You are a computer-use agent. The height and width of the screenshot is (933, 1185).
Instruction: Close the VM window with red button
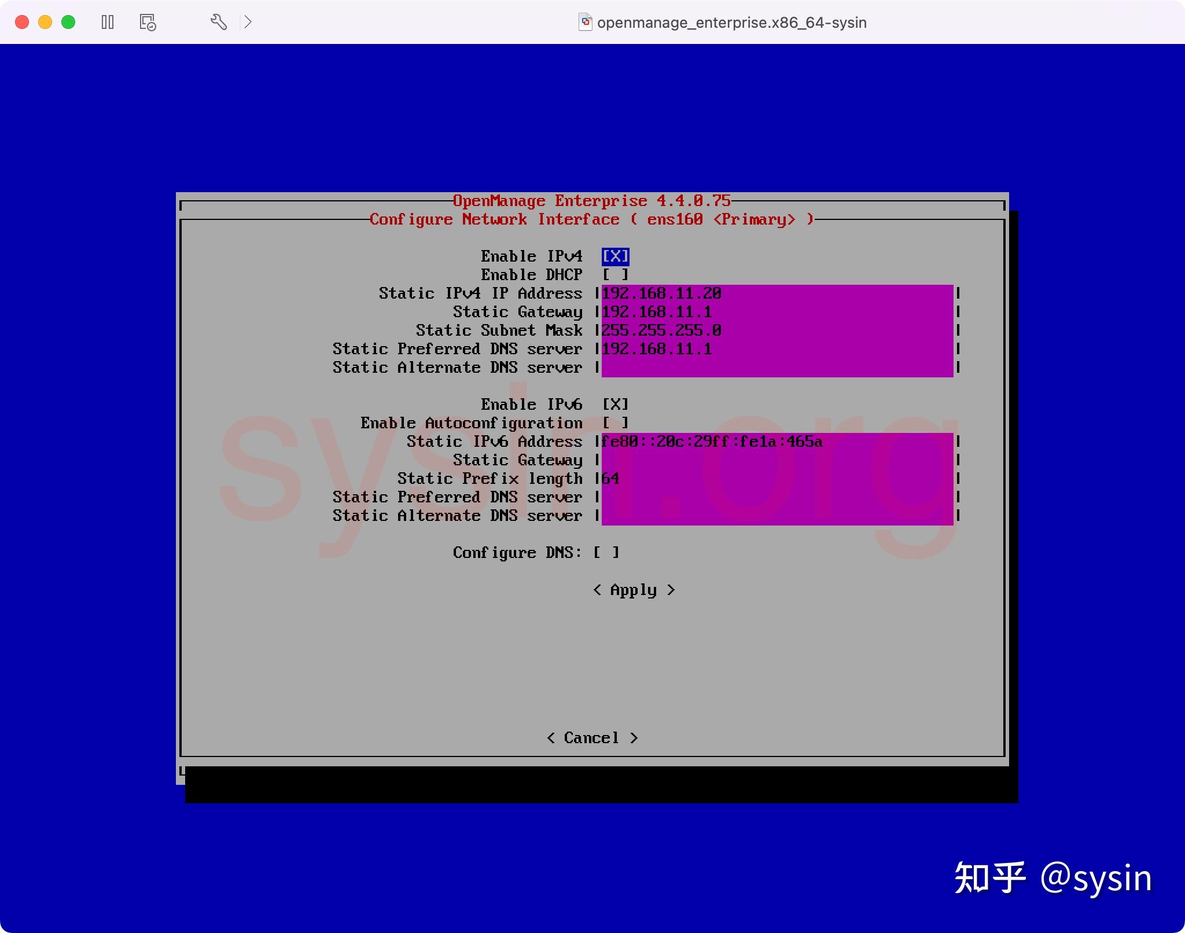click(22, 22)
